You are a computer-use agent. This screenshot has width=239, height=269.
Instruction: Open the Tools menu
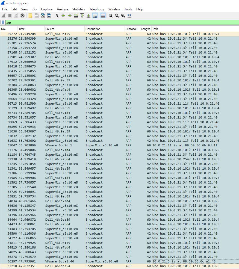pyautogui.click(x=128, y=9)
